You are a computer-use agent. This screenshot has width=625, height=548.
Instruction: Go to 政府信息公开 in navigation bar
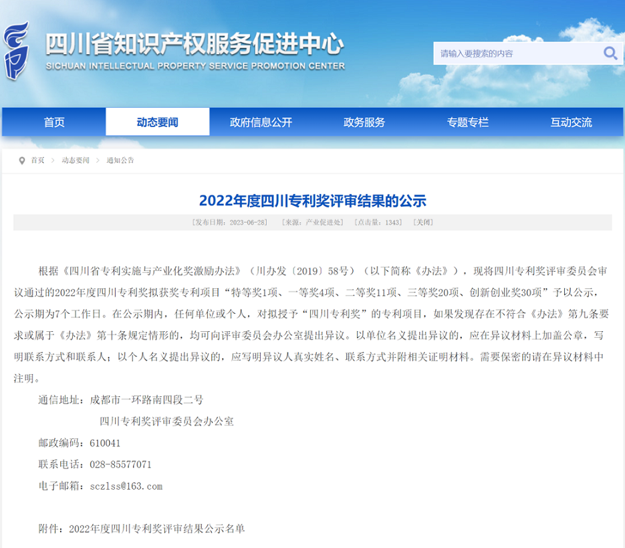[261, 122]
